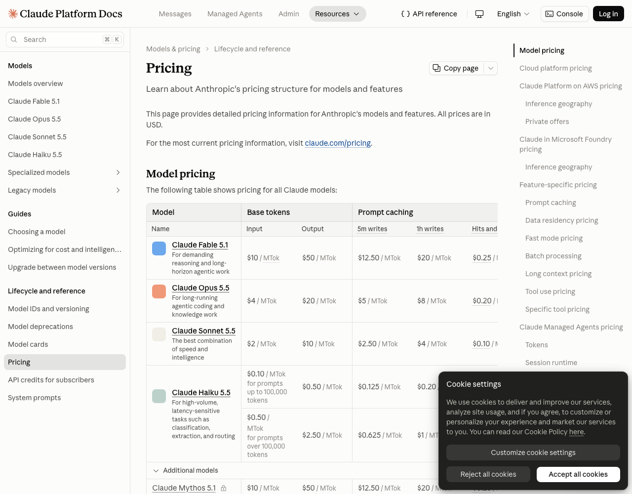This screenshot has width=632, height=494.
Task: Switch to the Messages tab
Action: (x=175, y=14)
